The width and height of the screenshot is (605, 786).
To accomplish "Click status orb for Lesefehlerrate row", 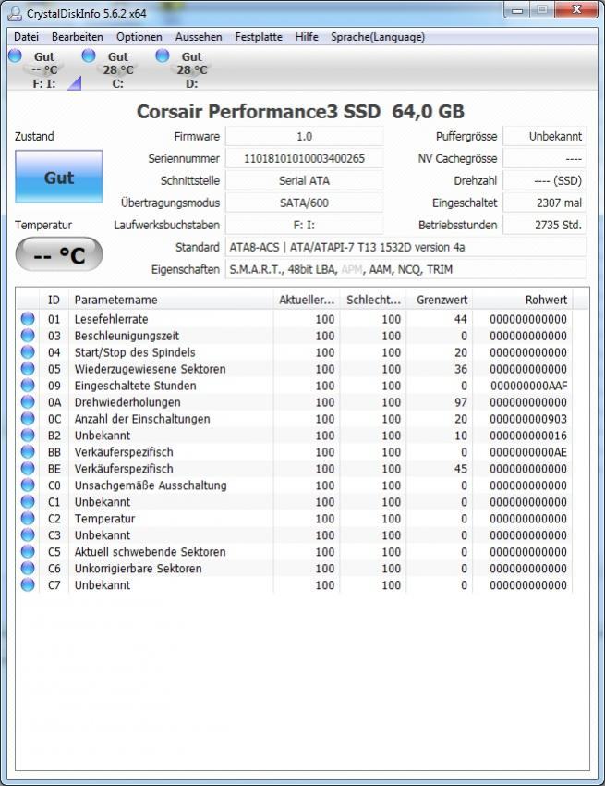I will click(28, 319).
